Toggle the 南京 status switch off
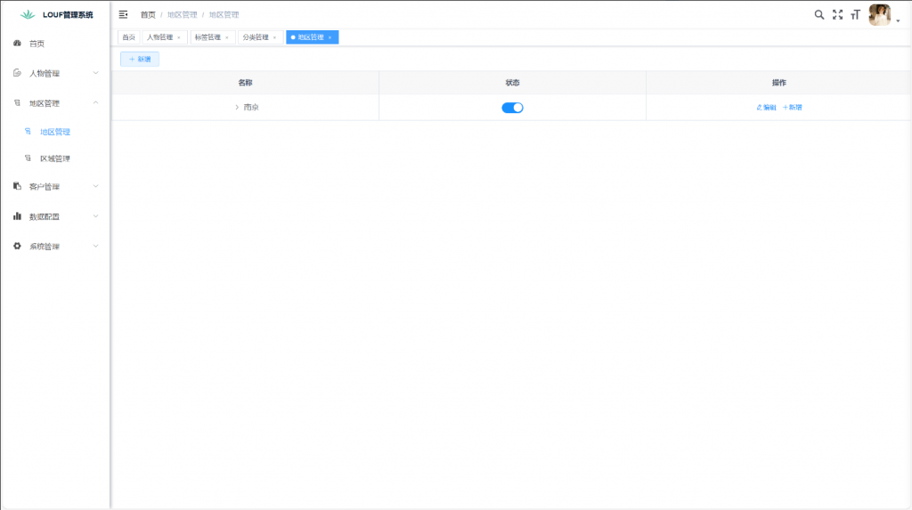This screenshot has height=510, width=912. (512, 108)
